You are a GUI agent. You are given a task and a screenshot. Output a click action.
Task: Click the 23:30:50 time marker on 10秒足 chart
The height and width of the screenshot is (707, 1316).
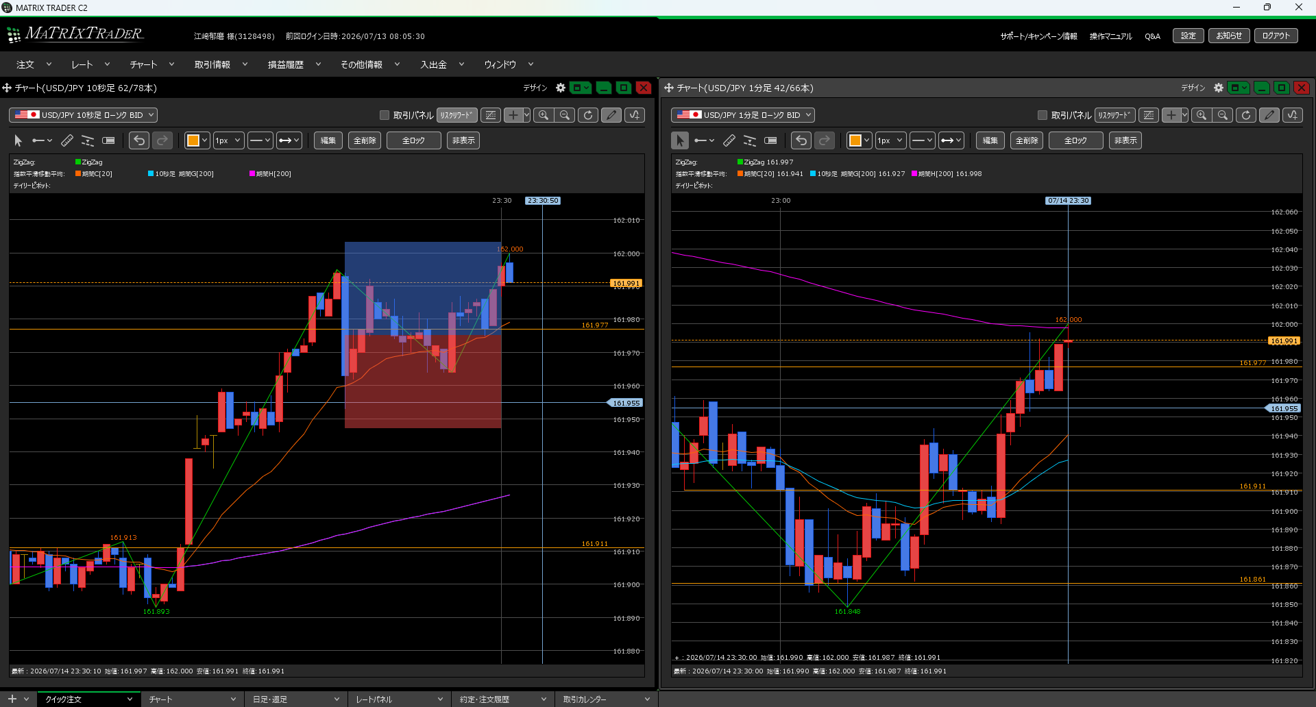coord(543,201)
